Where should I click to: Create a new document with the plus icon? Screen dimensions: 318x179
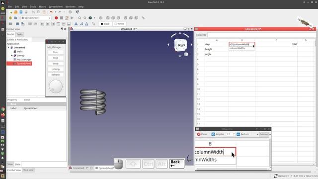pos(11,12)
